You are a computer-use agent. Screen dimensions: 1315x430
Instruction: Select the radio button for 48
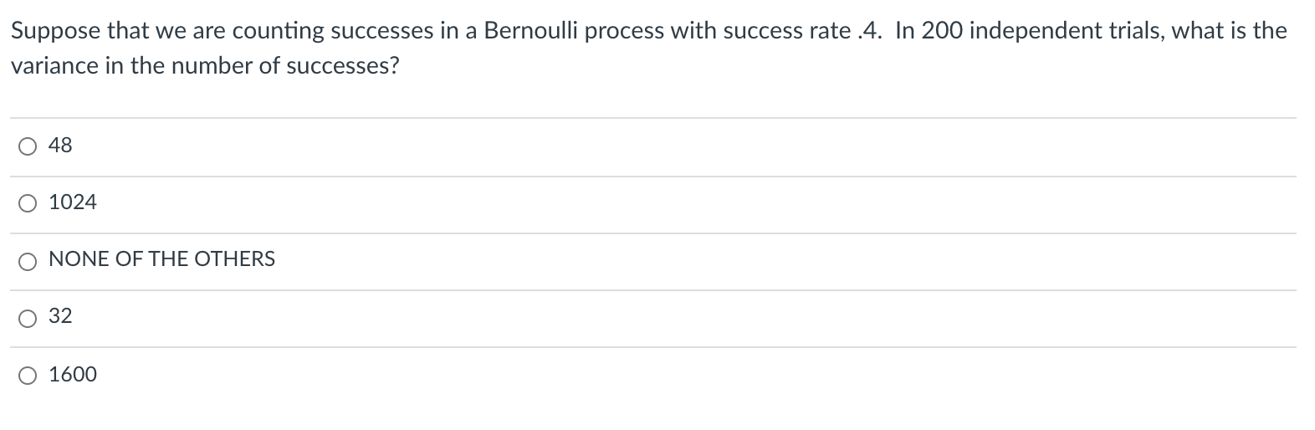28,146
